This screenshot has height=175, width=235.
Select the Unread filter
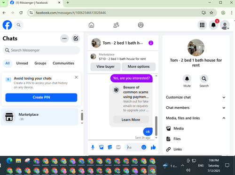(x=22, y=63)
